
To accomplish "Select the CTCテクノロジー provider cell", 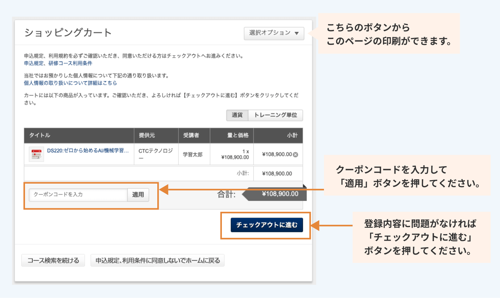I will coord(156,154).
